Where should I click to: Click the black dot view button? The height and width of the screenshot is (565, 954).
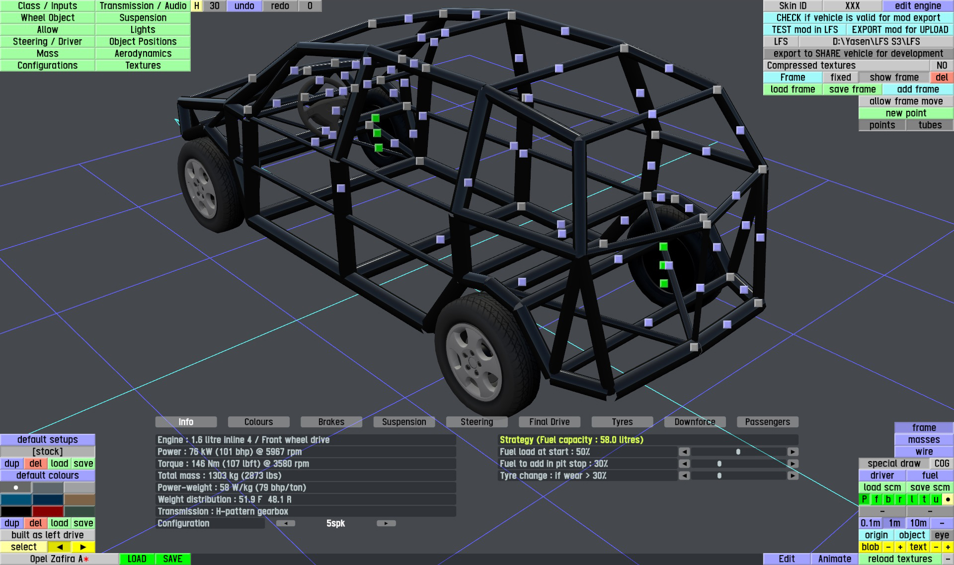click(x=948, y=499)
